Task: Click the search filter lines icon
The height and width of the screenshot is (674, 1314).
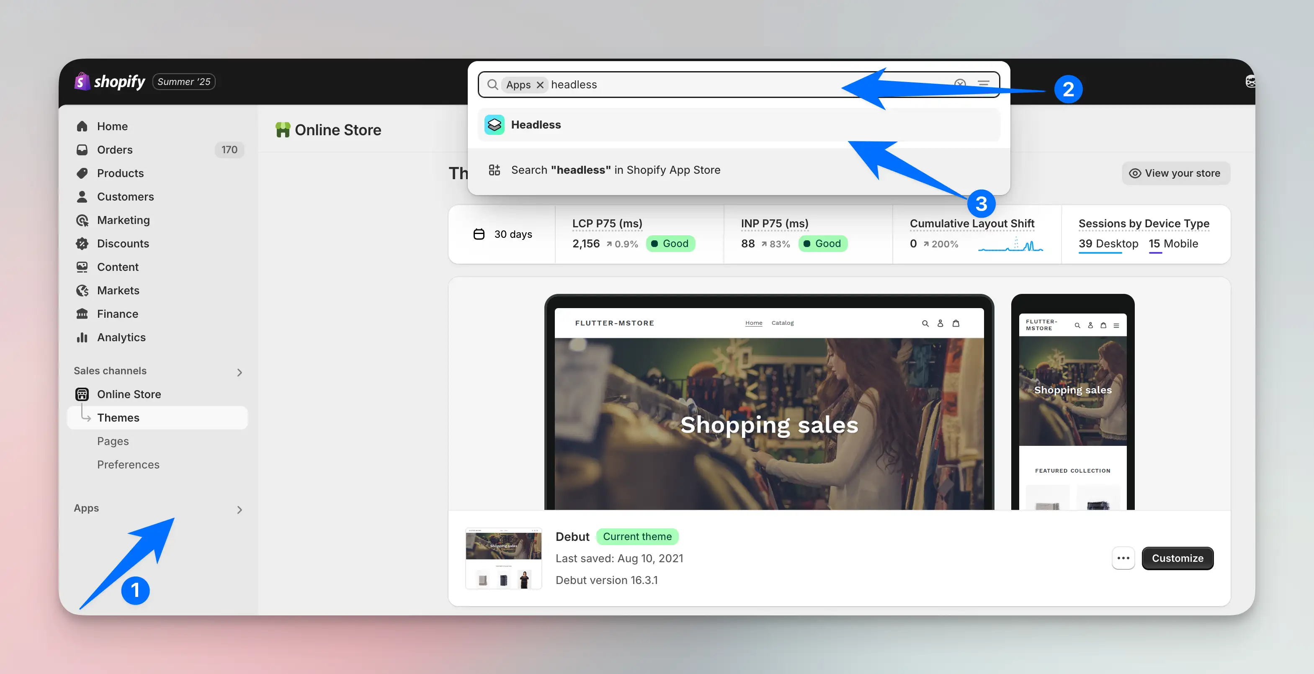Action: pyautogui.click(x=983, y=84)
